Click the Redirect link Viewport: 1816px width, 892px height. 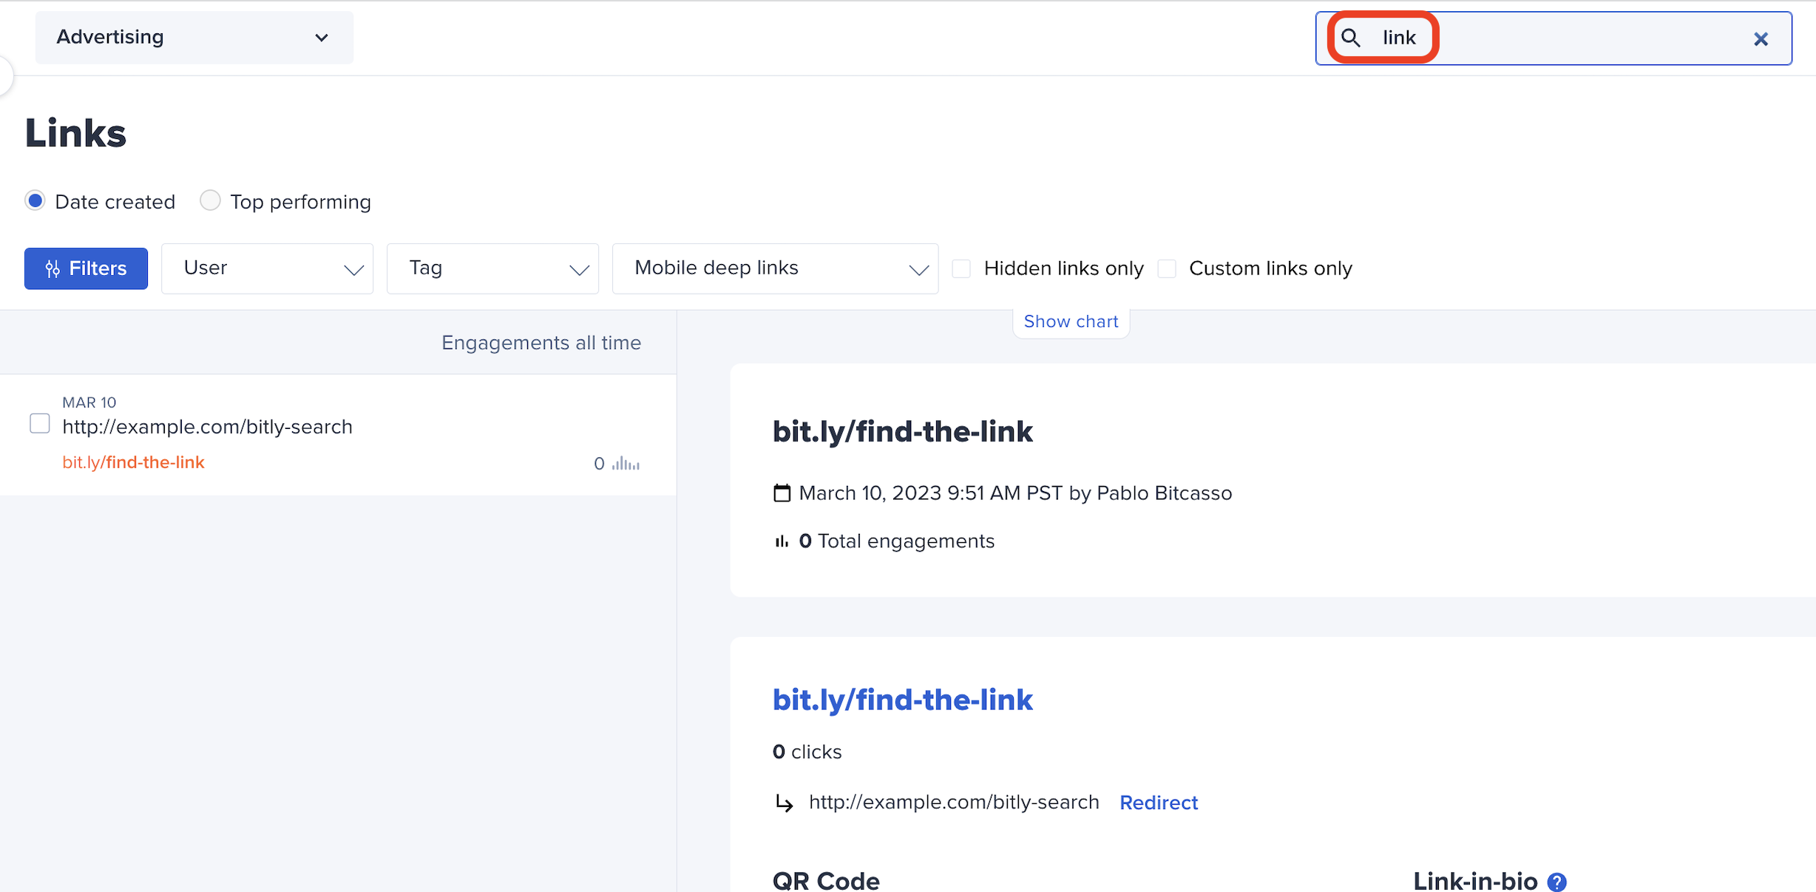coord(1159,803)
